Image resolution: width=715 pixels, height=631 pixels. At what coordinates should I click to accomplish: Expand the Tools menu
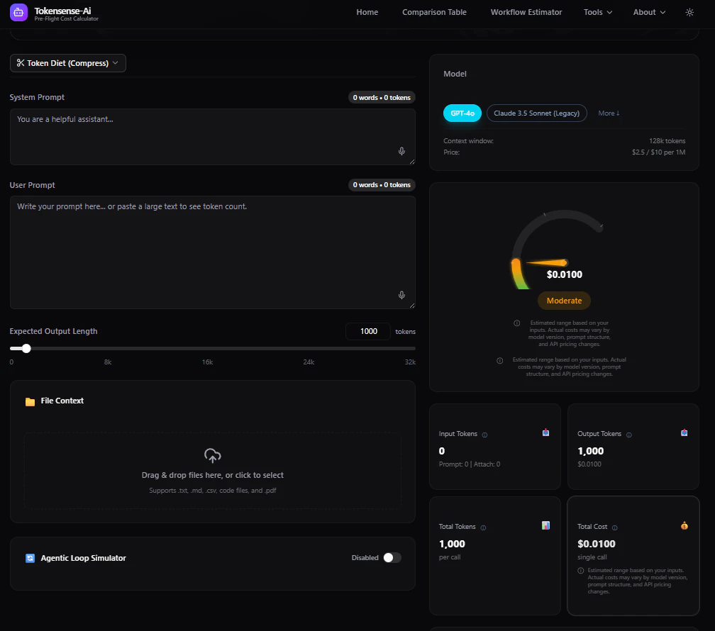pos(598,12)
